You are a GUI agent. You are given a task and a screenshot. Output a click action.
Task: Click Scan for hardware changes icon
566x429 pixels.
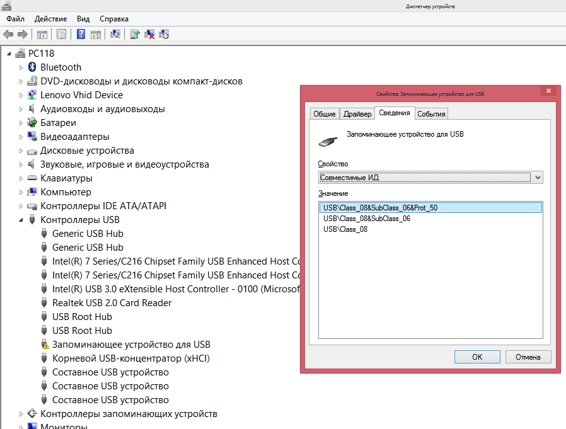115,34
